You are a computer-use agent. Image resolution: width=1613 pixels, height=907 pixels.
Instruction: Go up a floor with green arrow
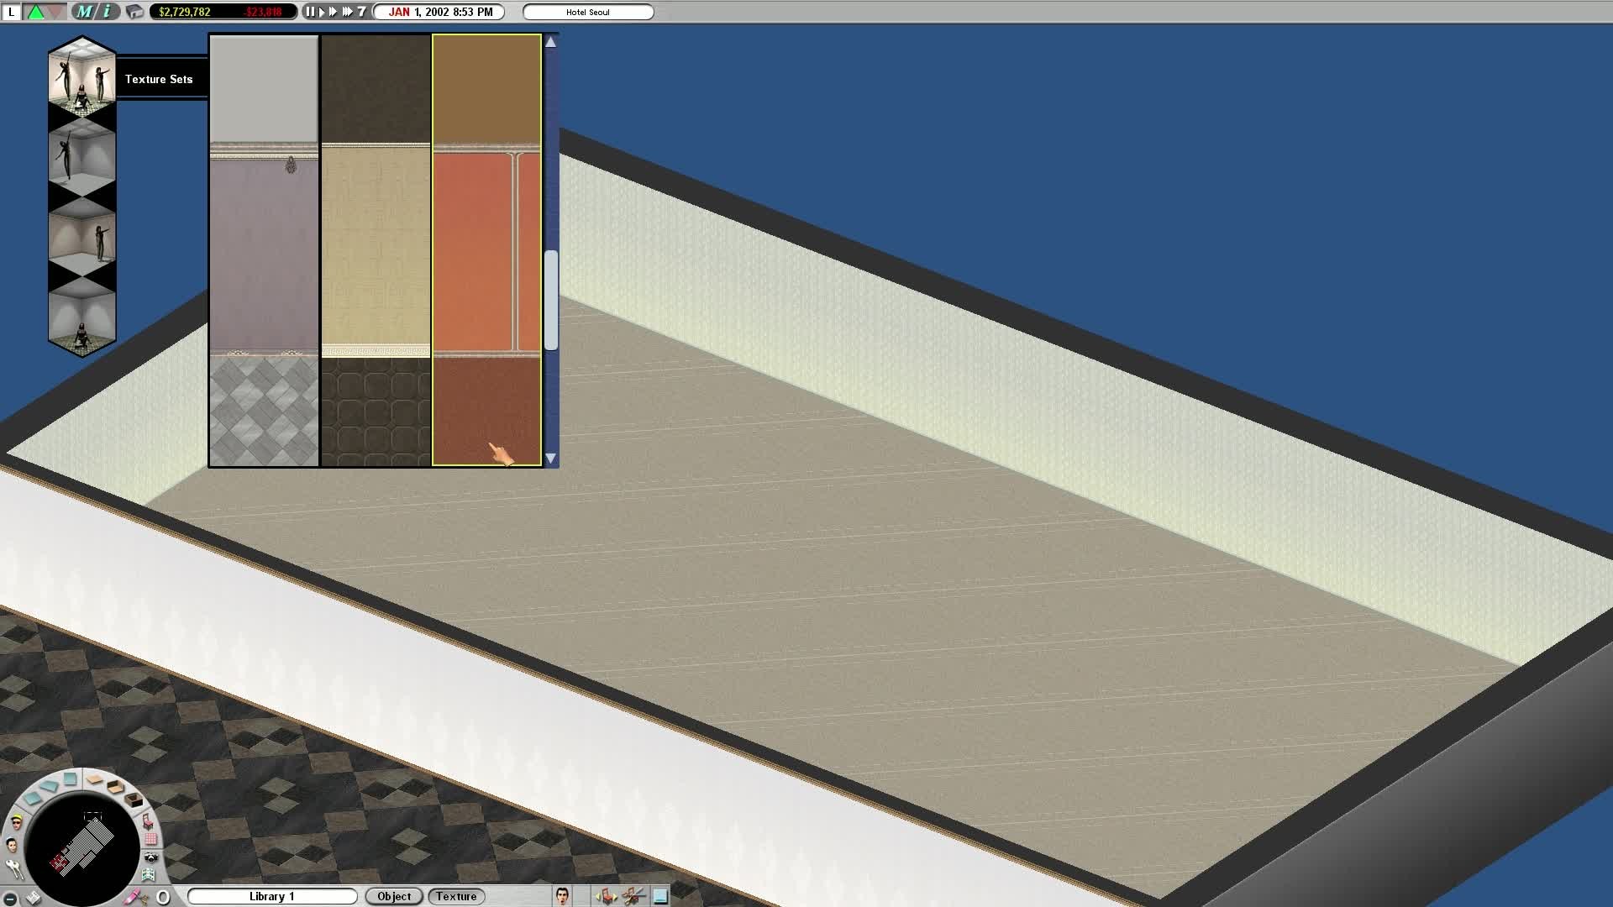(35, 12)
